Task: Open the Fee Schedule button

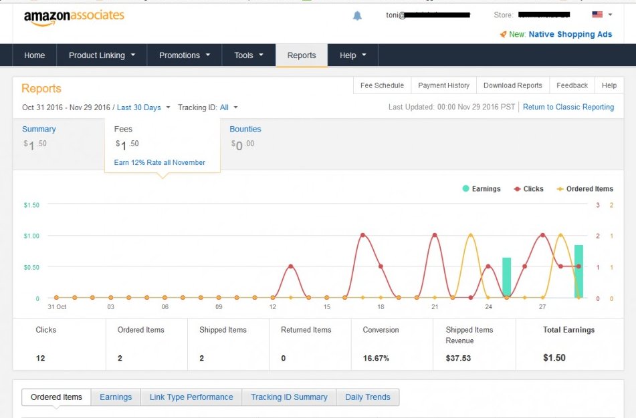Action: tap(382, 85)
